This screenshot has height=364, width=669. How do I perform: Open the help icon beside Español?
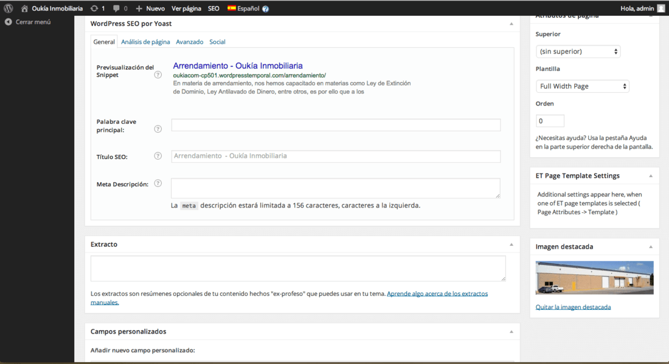265,8
